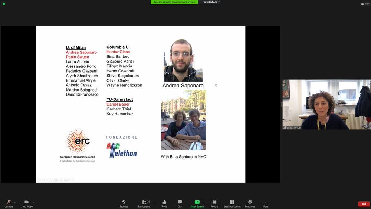Click 'Wayne Hendrickson' name
Image resolution: width=371 pixels, height=209 pixels.
124,85
